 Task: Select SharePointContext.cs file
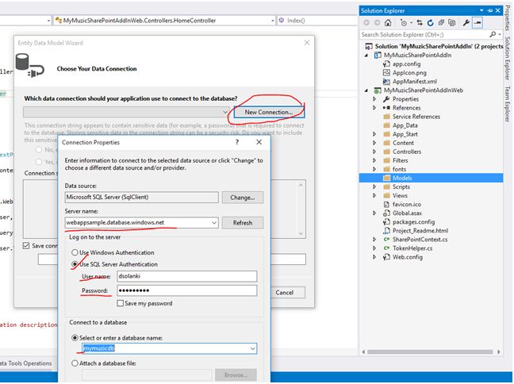[x=420, y=240]
